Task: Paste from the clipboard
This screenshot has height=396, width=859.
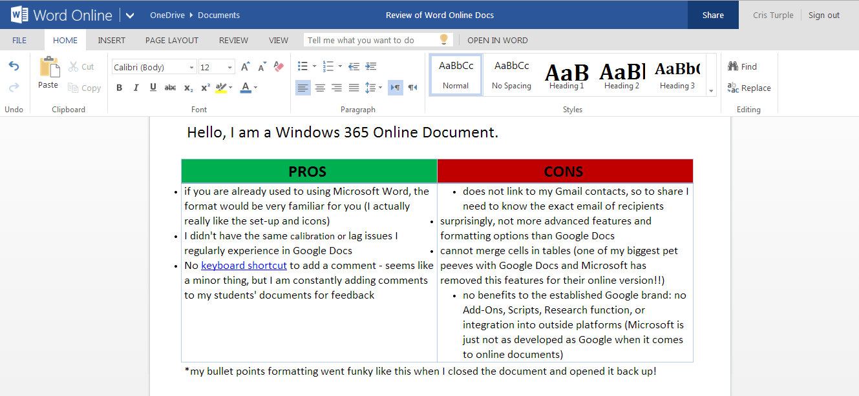Action: [x=48, y=73]
